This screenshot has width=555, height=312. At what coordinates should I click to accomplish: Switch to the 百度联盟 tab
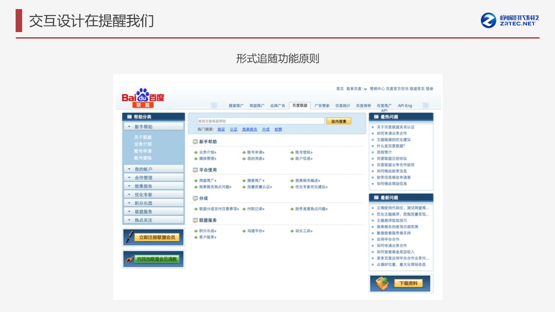300,105
